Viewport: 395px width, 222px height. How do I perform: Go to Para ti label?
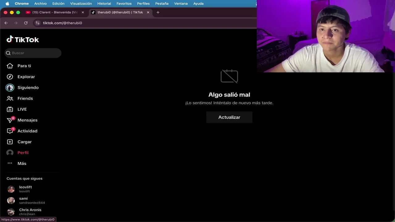(24, 66)
